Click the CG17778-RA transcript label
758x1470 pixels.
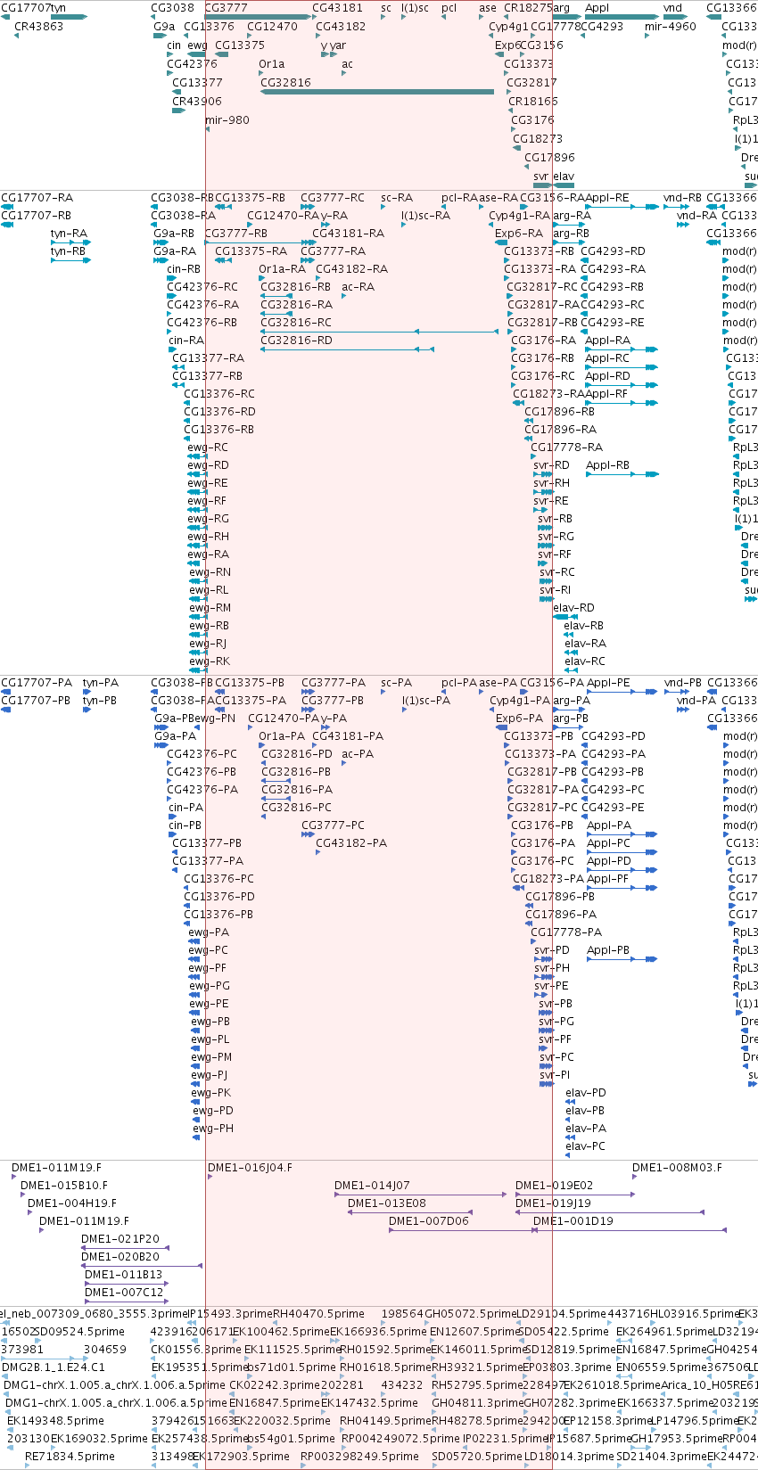tap(567, 448)
